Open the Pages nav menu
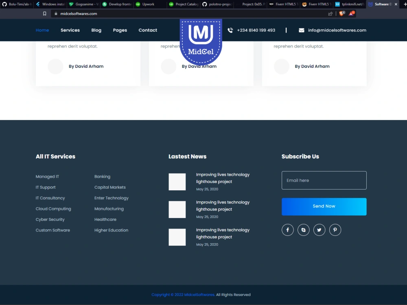 120,30
